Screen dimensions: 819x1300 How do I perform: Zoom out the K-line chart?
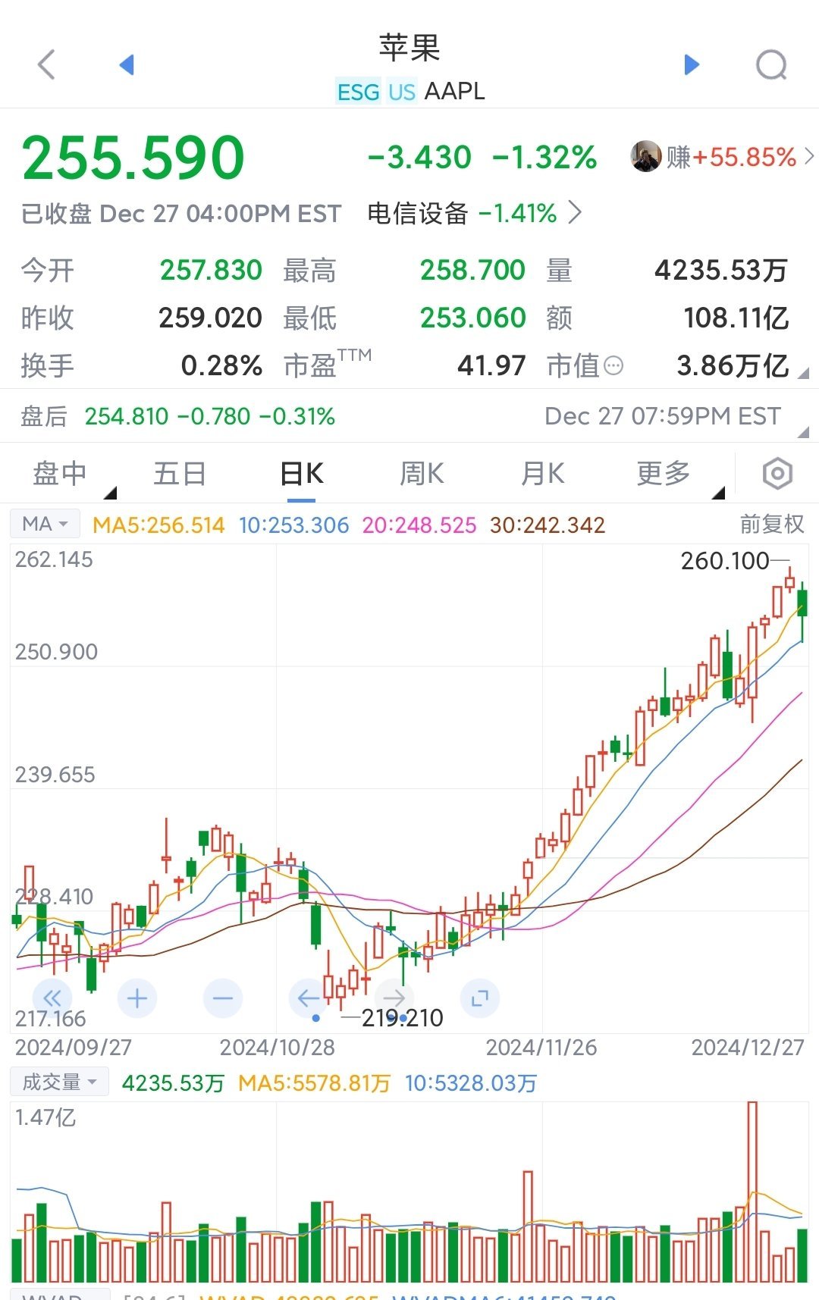[223, 998]
